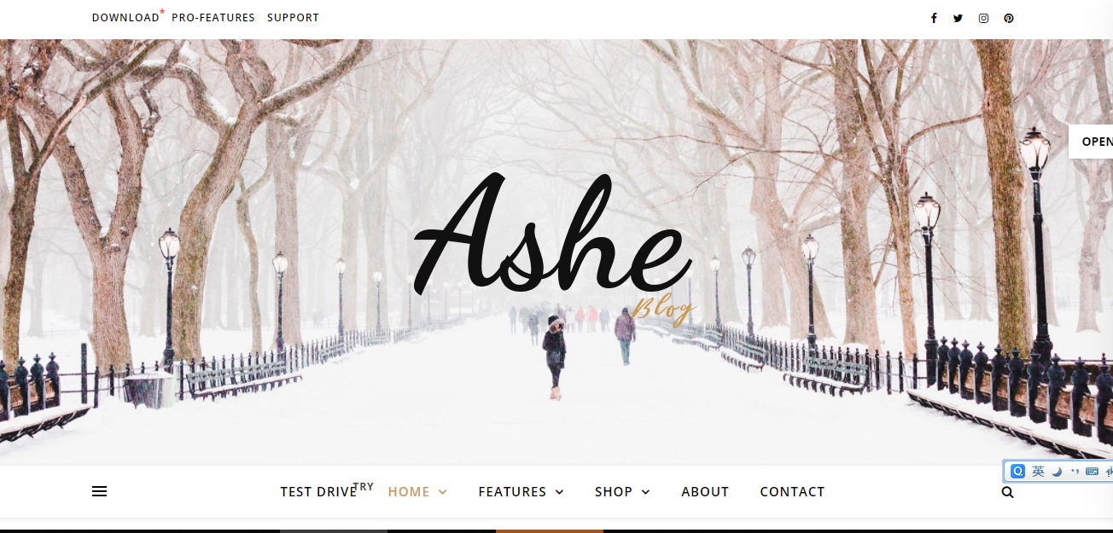This screenshot has height=533, width=1113.
Task: Open the Twitter social icon
Action: click(958, 18)
